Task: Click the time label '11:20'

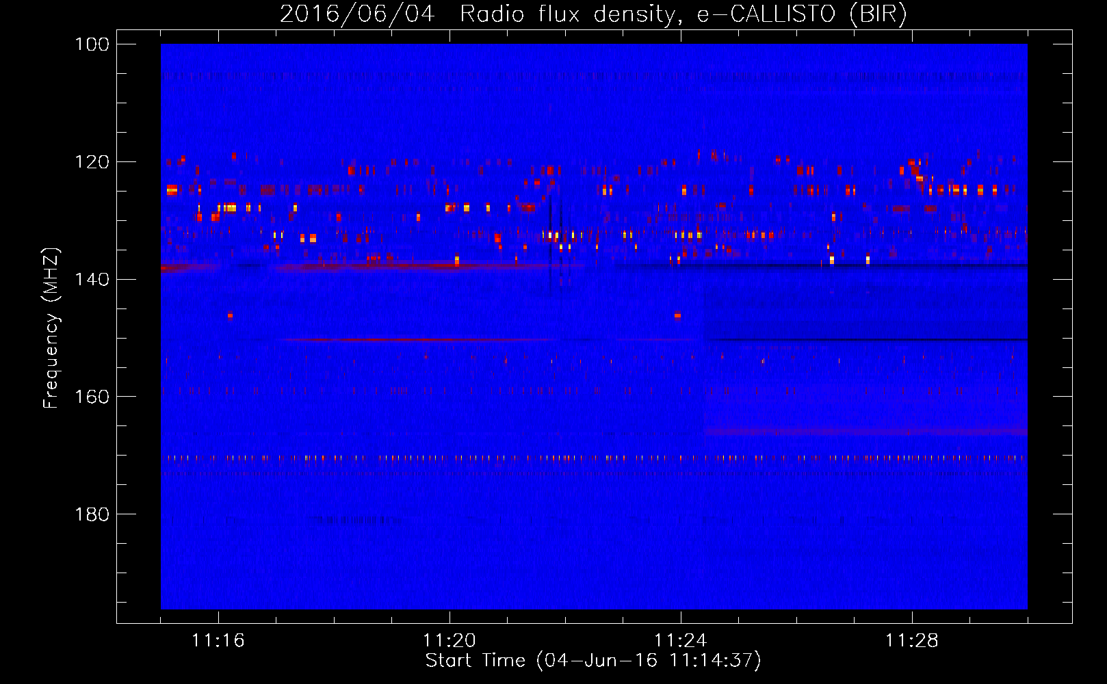Action: click(x=450, y=641)
